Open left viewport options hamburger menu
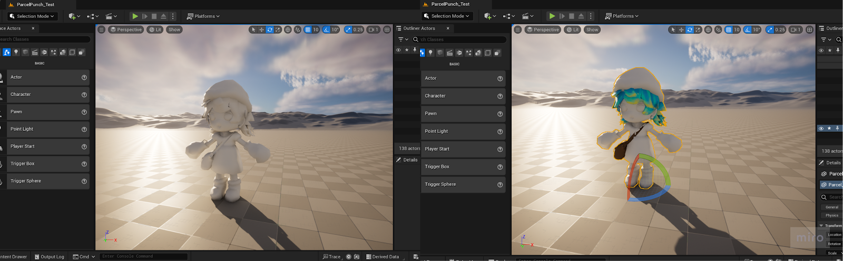Image resolution: width=843 pixels, height=261 pixels. [102, 30]
